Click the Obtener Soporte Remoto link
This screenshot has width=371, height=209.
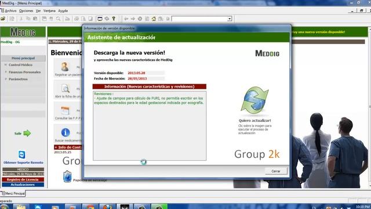(23, 163)
